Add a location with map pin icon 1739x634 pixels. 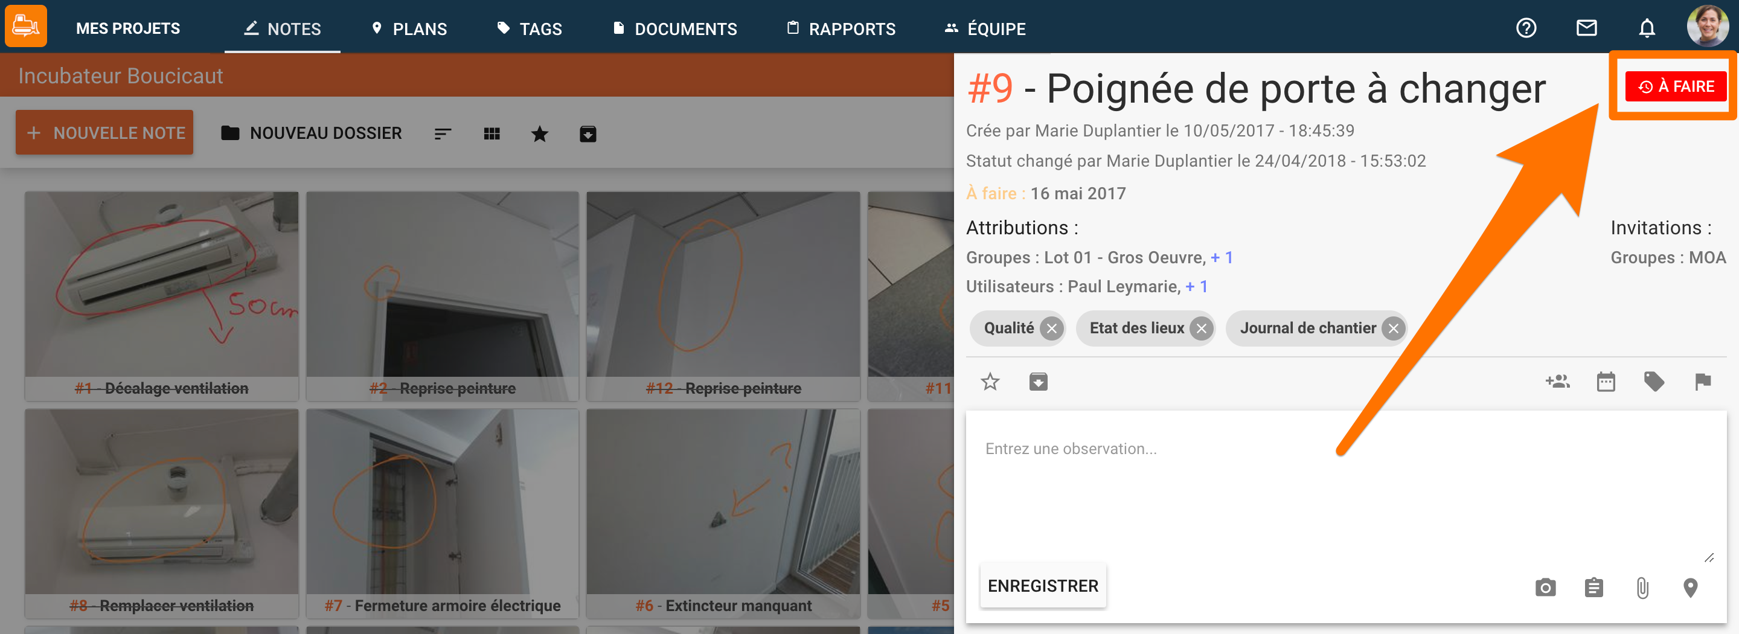point(1689,588)
